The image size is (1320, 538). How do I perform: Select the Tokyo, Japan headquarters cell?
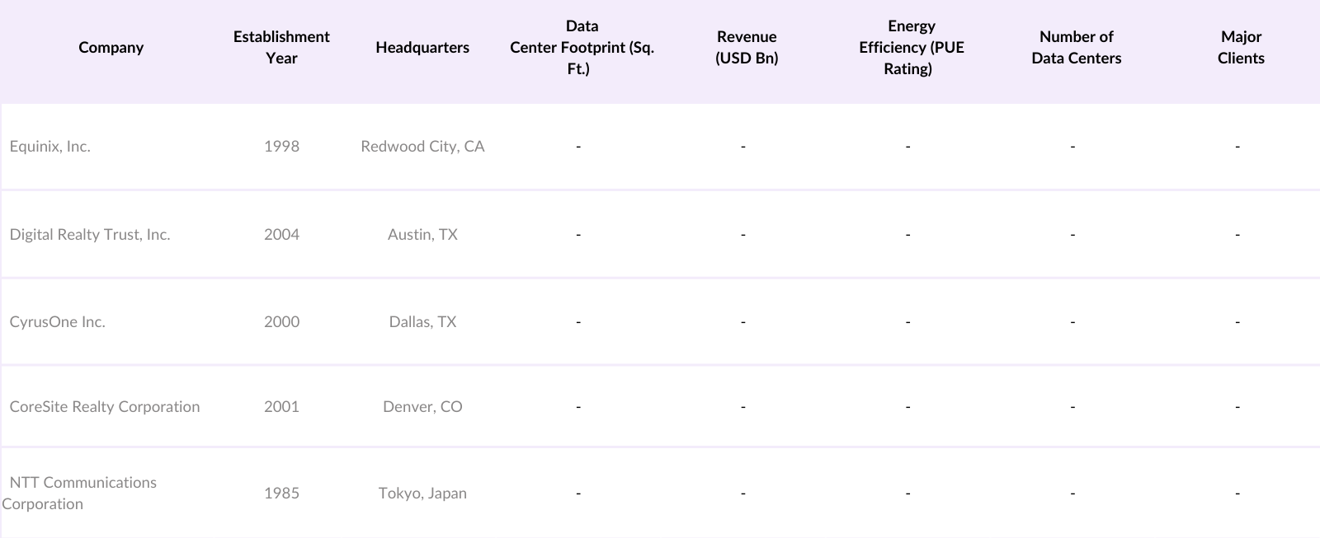tap(422, 494)
